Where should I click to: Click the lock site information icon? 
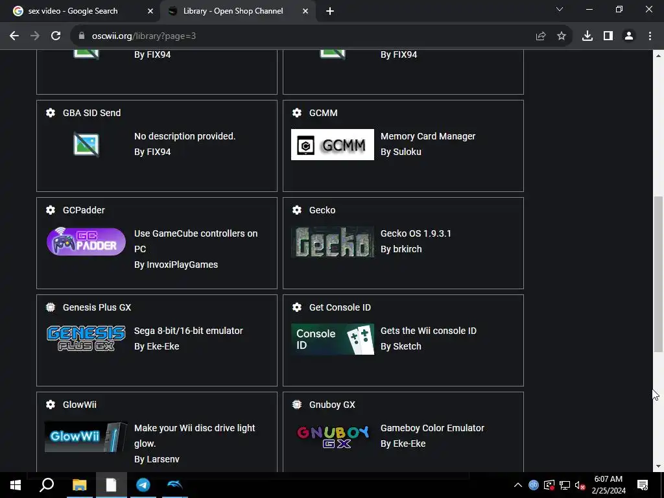tap(82, 36)
